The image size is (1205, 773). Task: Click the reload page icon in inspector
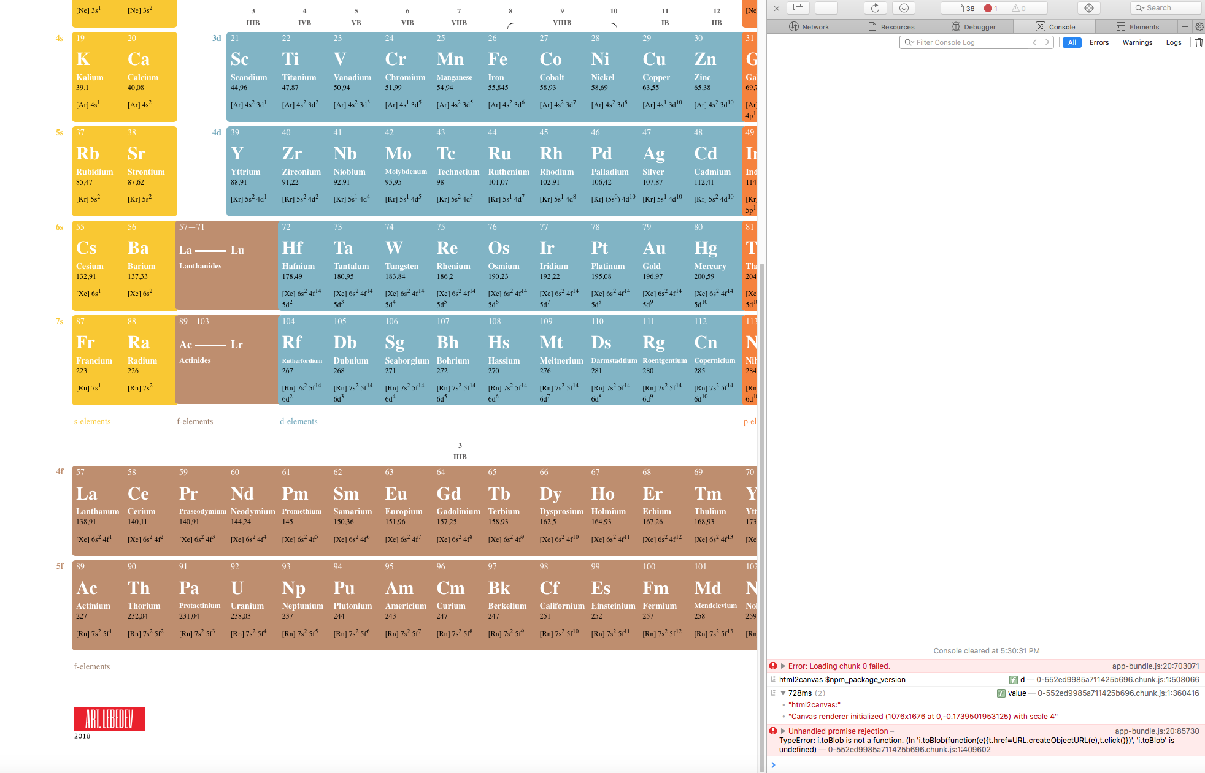pos(876,8)
